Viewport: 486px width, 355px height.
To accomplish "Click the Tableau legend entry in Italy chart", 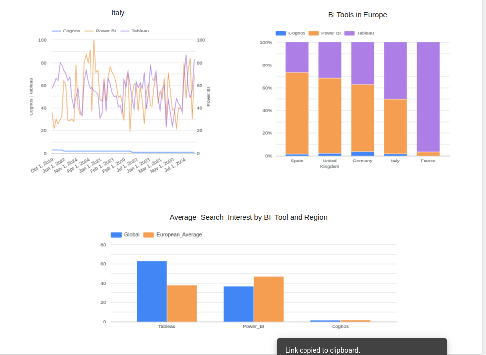I will click(134, 31).
